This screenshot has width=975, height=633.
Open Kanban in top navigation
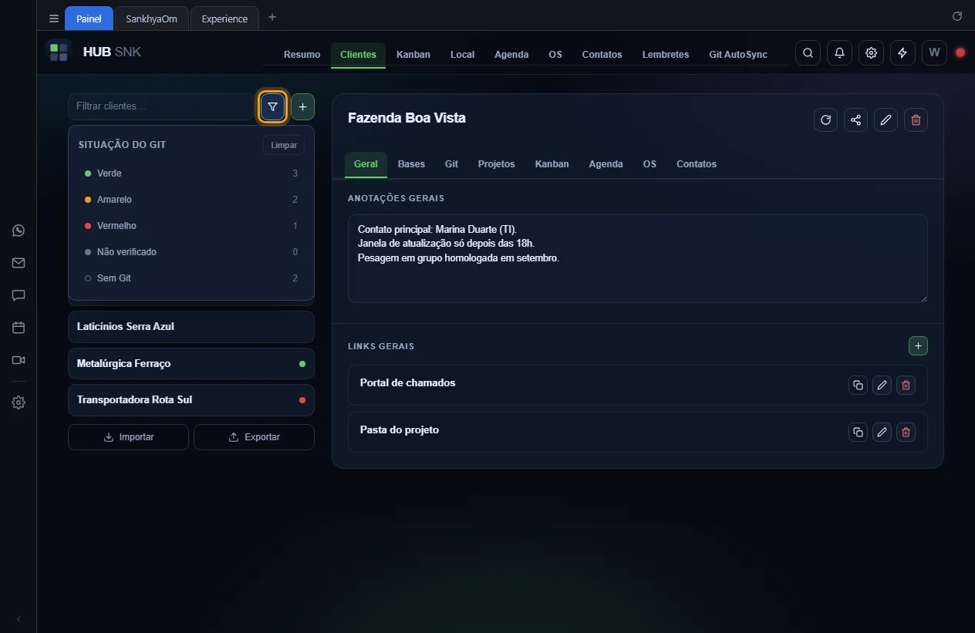coord(413,55)
